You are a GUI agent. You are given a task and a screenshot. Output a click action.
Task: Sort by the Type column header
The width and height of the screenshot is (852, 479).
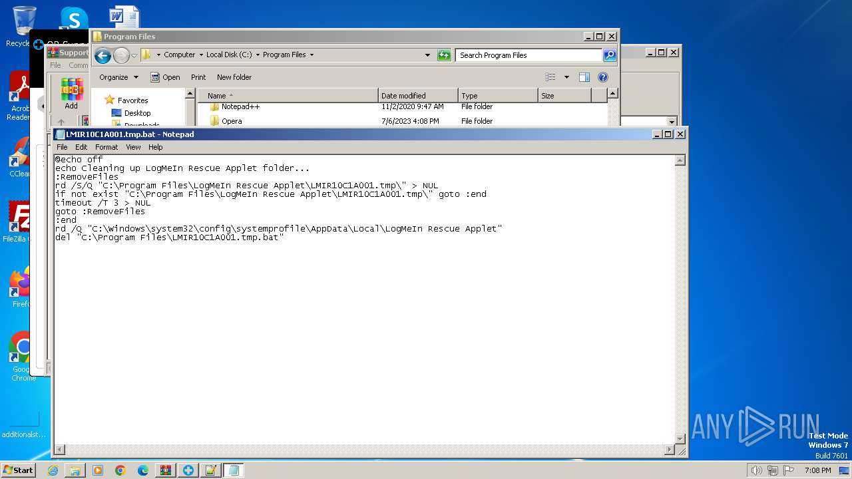point(498,96)
